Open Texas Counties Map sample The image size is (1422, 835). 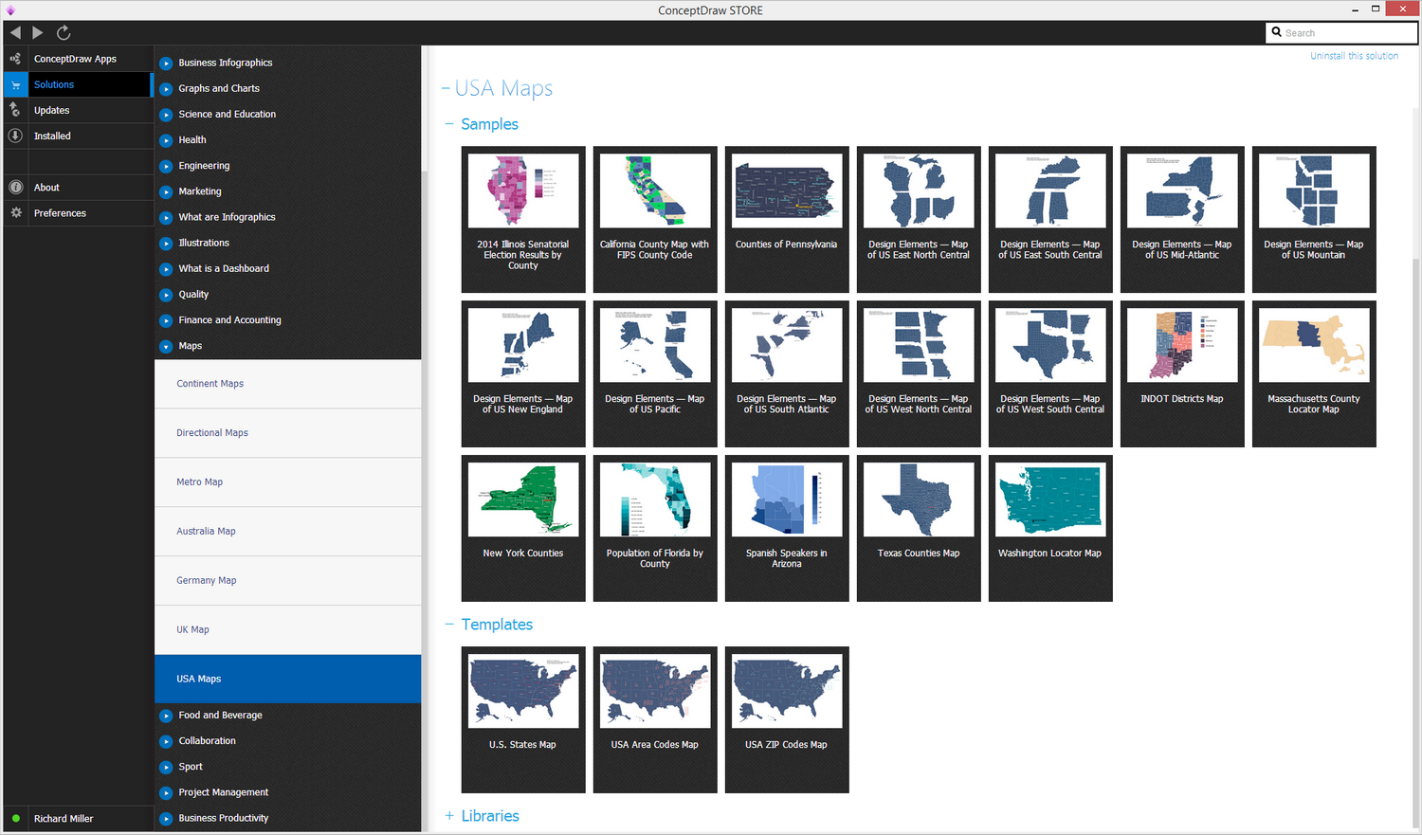coord(919,528)
